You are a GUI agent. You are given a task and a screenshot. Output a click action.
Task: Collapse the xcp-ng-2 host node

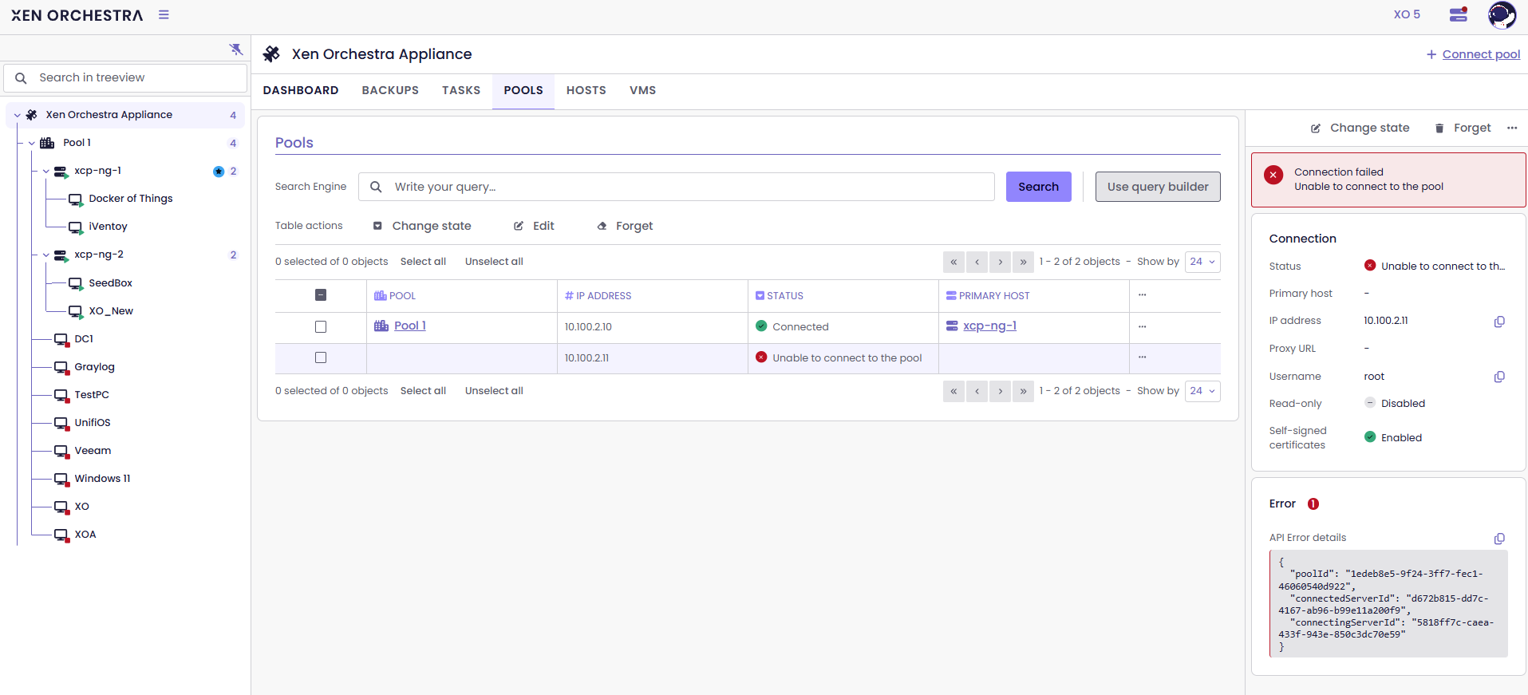coord(45,255)
